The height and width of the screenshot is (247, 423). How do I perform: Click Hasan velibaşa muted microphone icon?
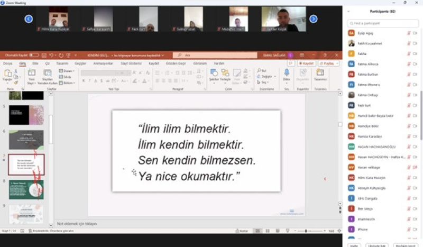[409, 167]
